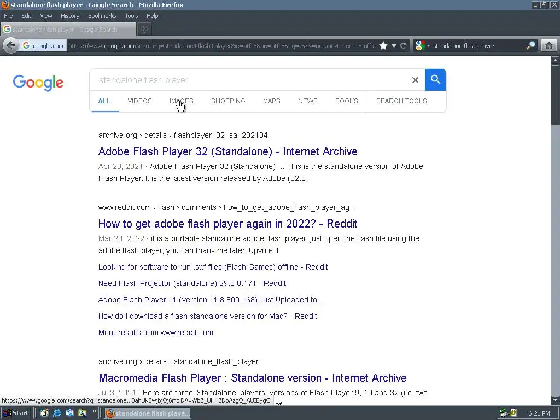Viewport: 560px width, 420px height.
Task: Open 'Looking for software to run .swf files' link
Action: click(x=213, y=267)
